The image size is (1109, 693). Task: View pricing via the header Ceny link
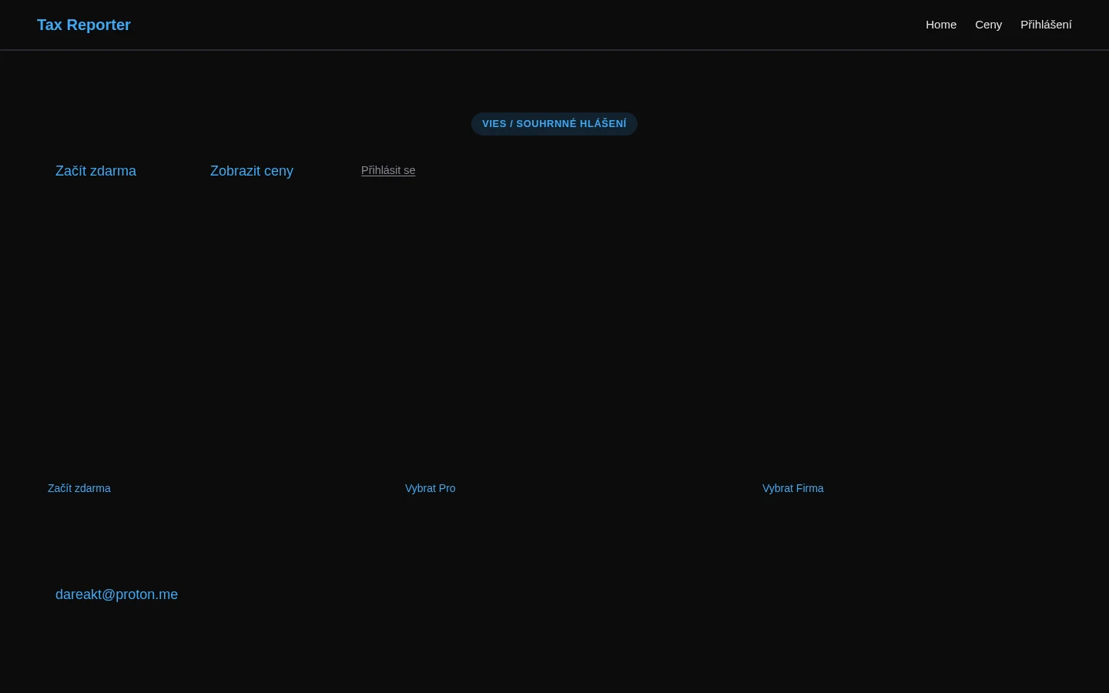pyautogui.click(x=988, y=25)
